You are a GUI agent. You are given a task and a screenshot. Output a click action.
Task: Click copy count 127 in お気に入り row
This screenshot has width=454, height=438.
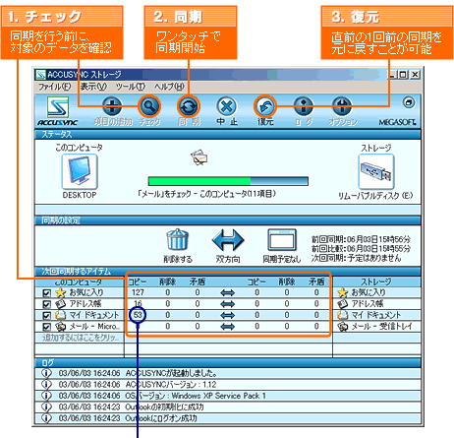click(138, 292)
